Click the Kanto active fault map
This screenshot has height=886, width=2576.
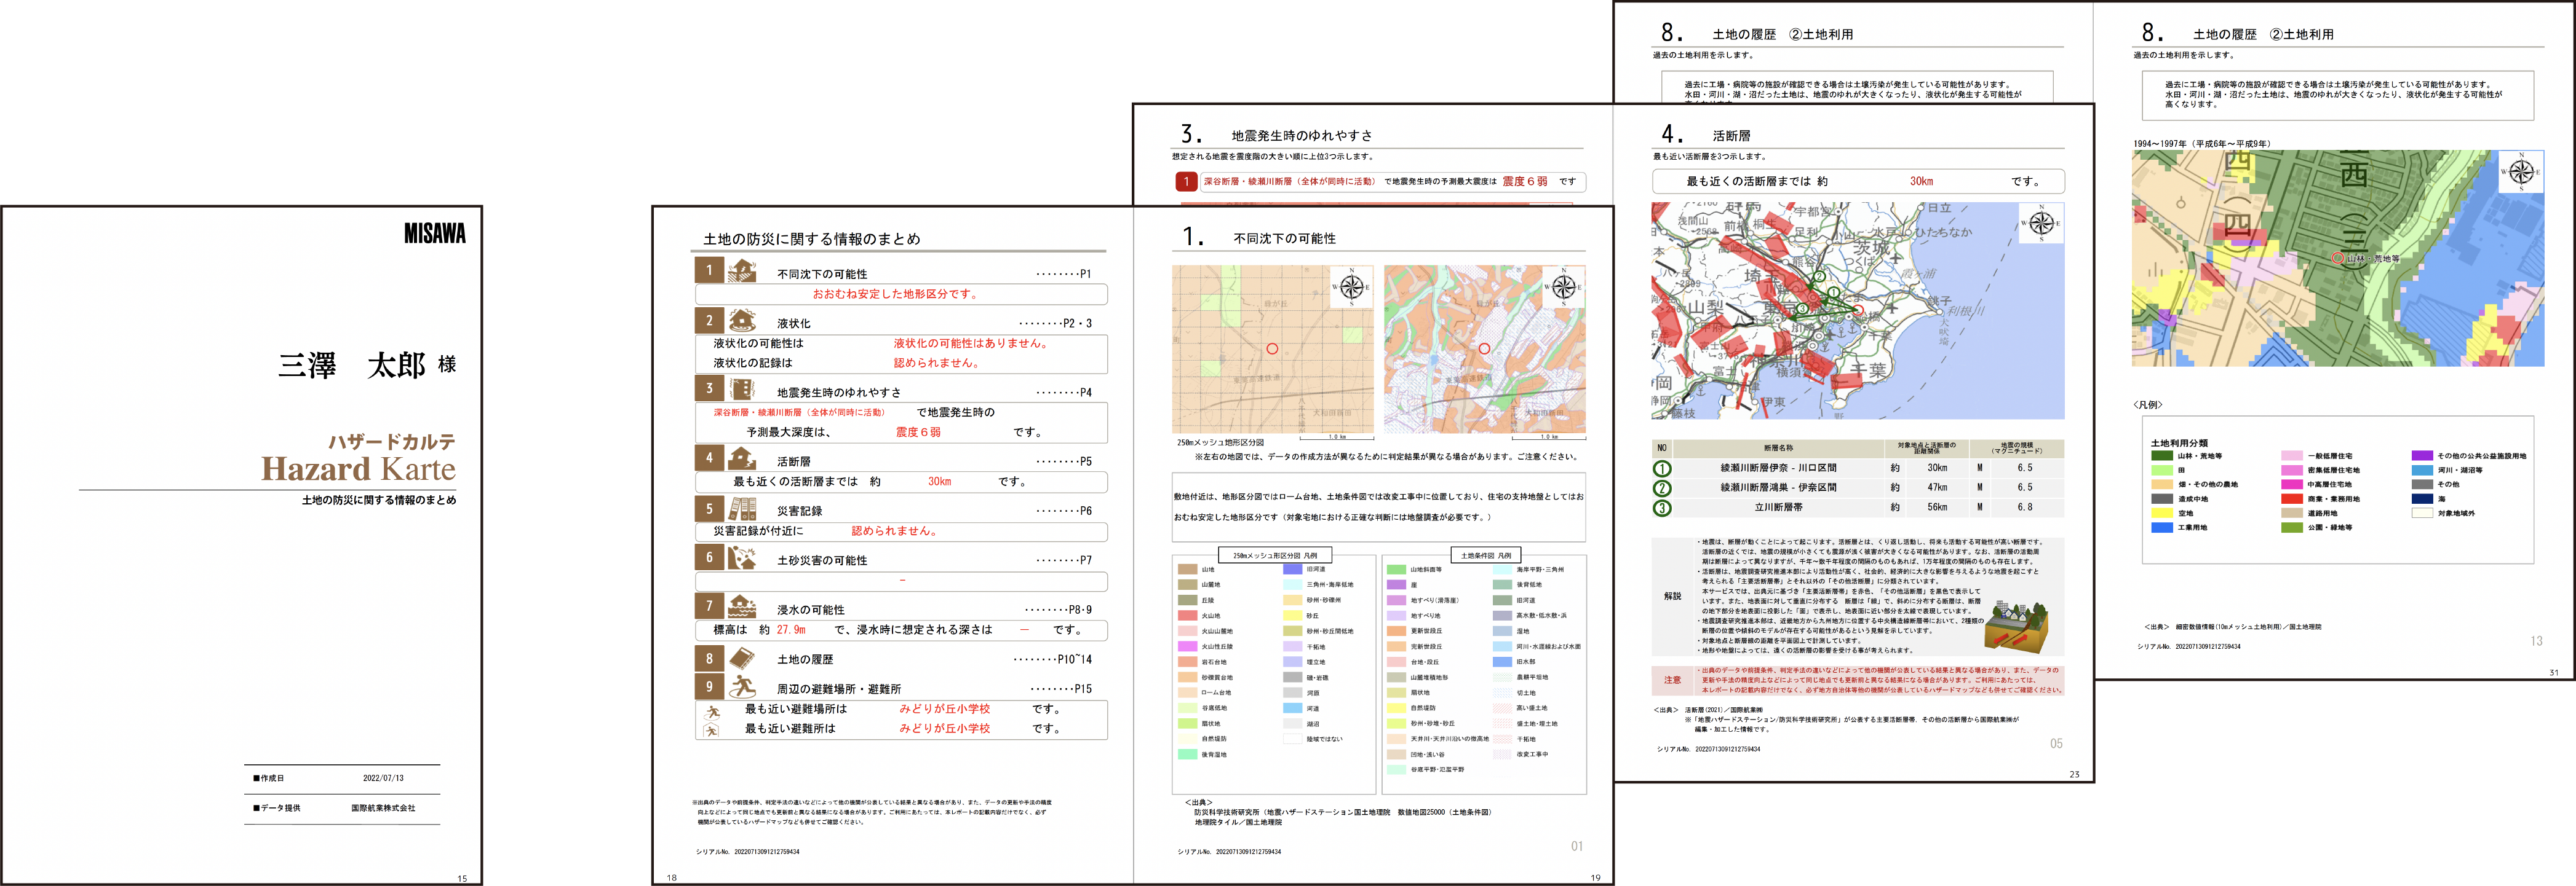(1858, 311)
